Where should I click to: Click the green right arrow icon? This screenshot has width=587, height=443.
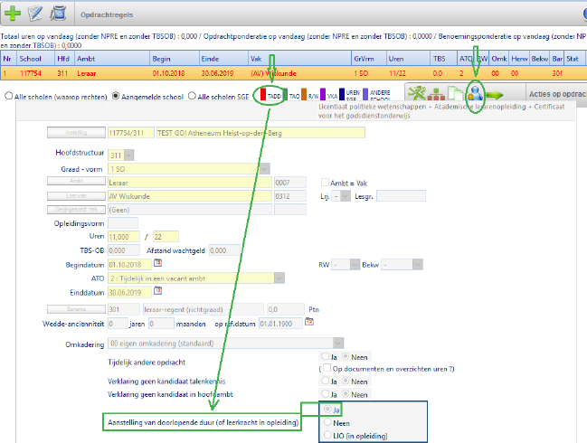click(x=495, y=96)
